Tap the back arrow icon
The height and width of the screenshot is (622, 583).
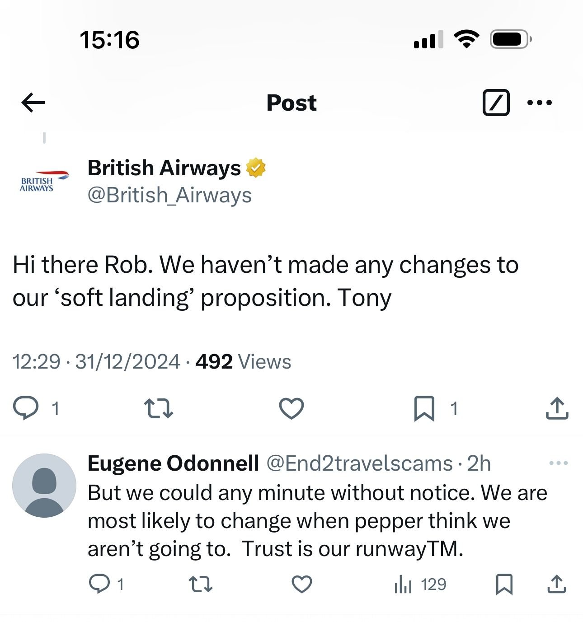pos(33,103)
